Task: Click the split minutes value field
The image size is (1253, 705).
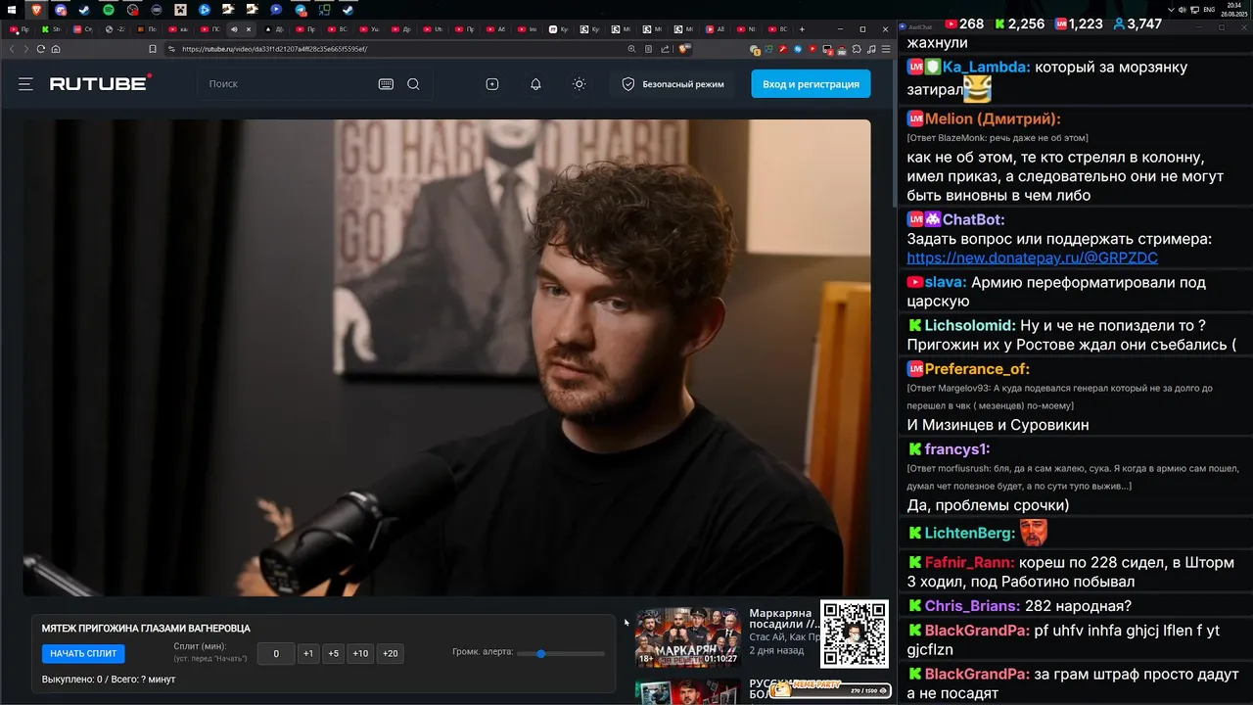Action: tap(276, 653)
